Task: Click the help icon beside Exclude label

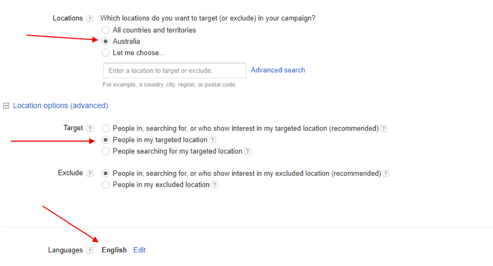Action: coord(90,174)
